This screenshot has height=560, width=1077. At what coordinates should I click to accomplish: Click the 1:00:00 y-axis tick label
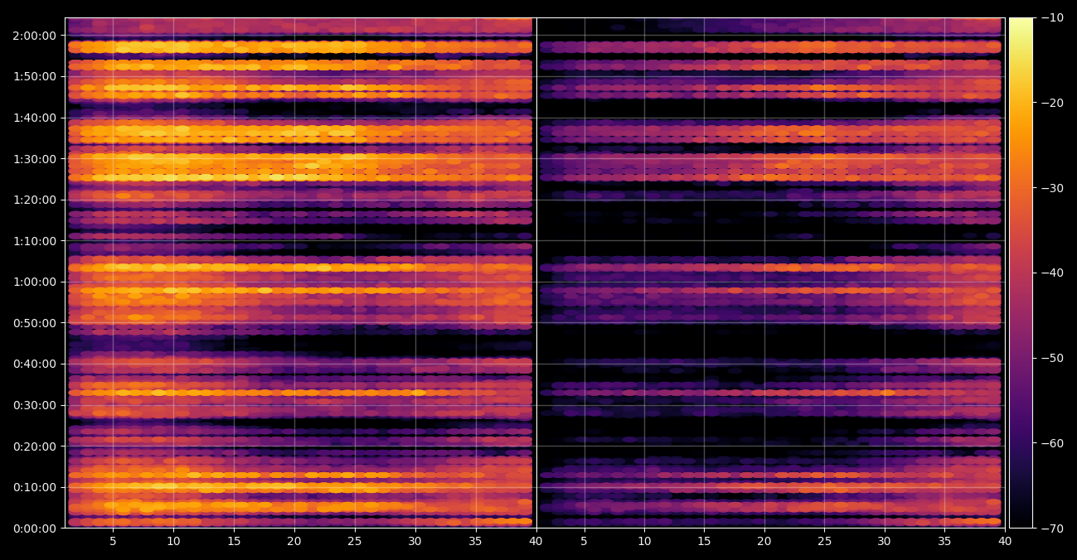coord(35,282)
